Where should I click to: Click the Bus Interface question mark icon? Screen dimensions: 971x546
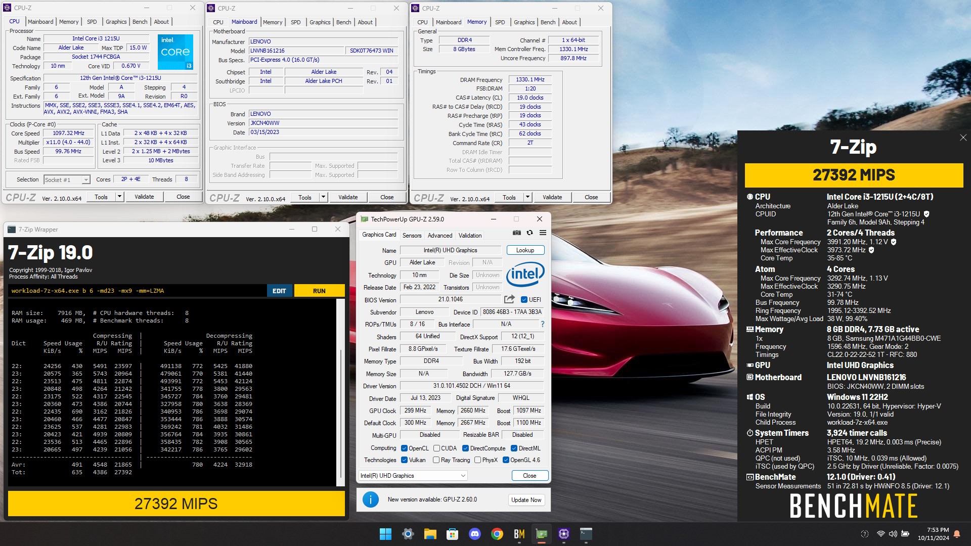pos(543,324)
